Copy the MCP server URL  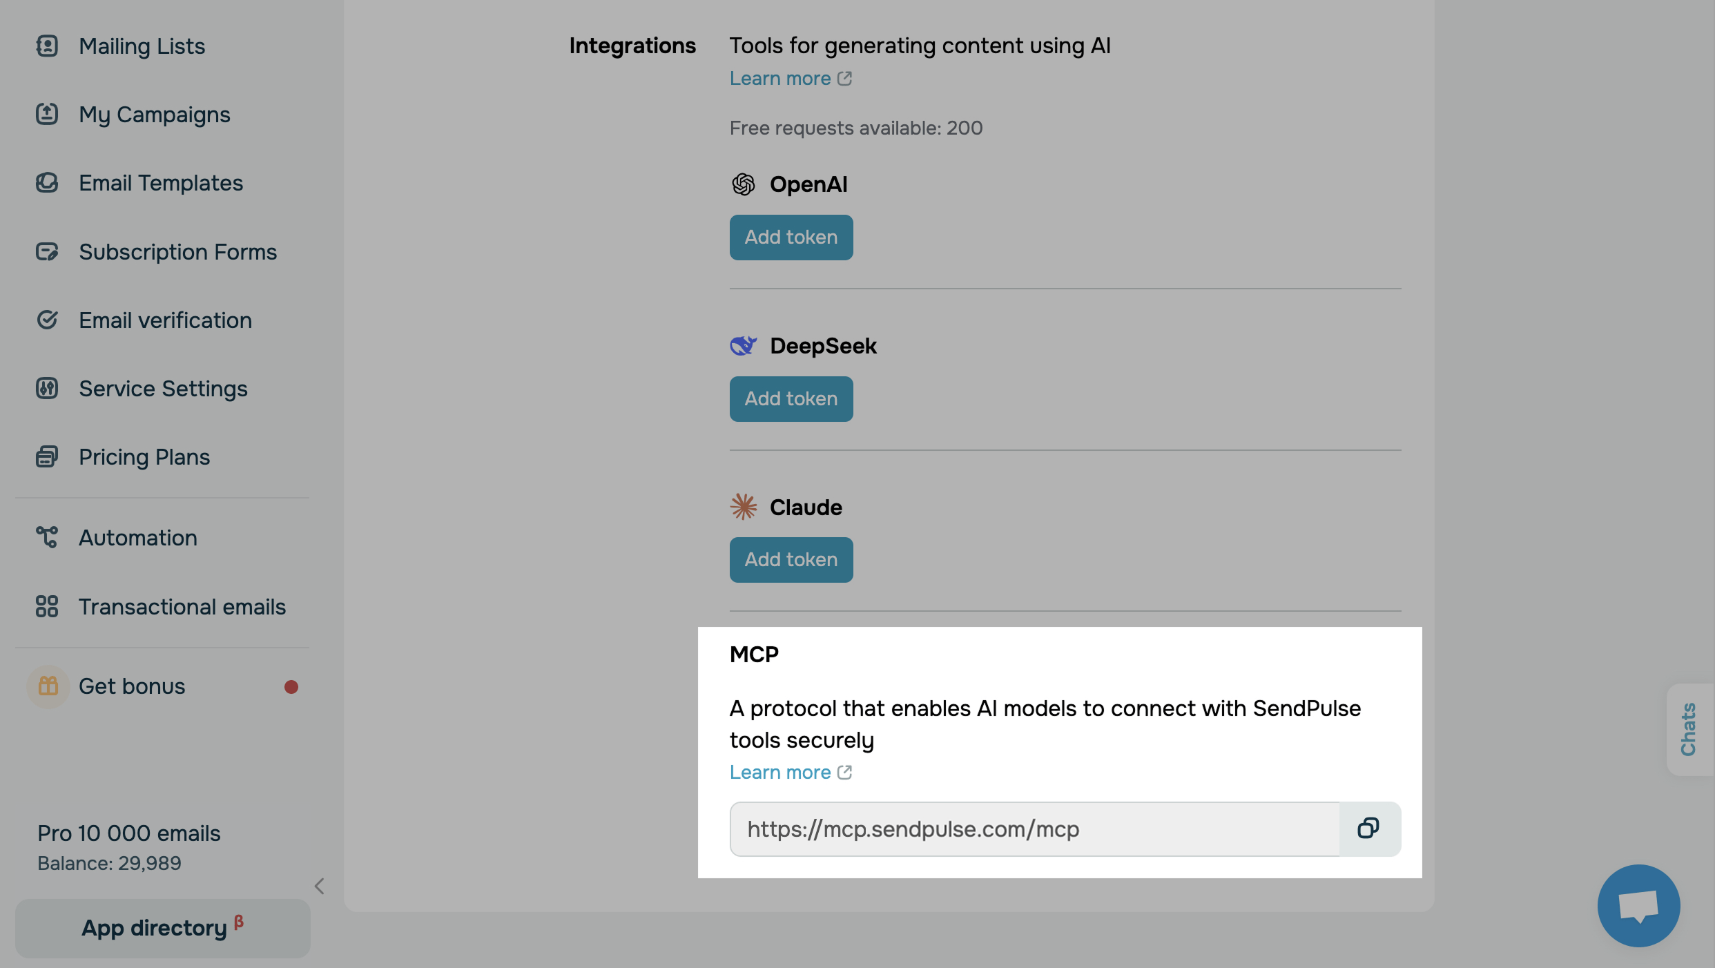(x=1368, y=829)
